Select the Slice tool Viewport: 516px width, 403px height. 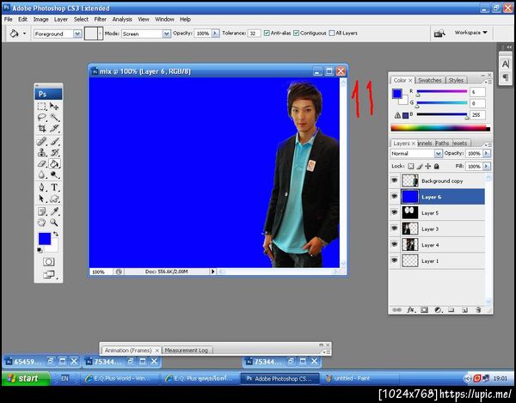point(54,128)
